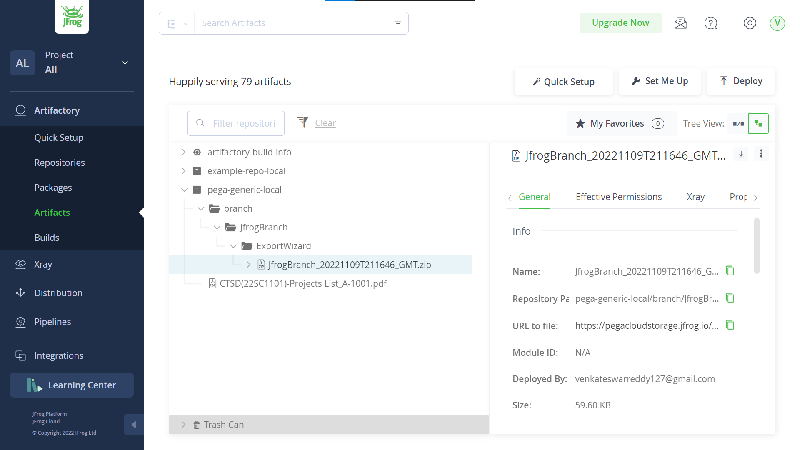This screenshot has height=450, width=800.
Task: Click the Quick Setup wand button
Action: click(563, 82)
